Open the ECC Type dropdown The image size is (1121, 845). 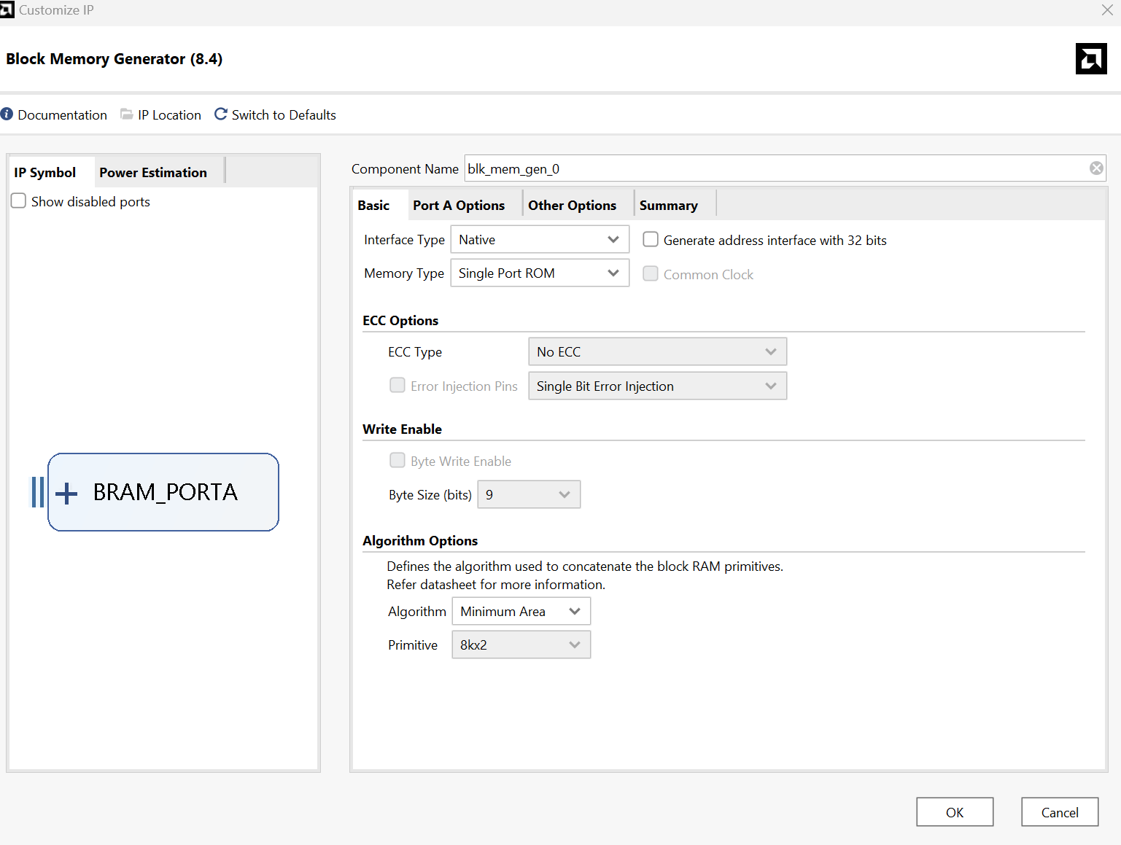658,351
